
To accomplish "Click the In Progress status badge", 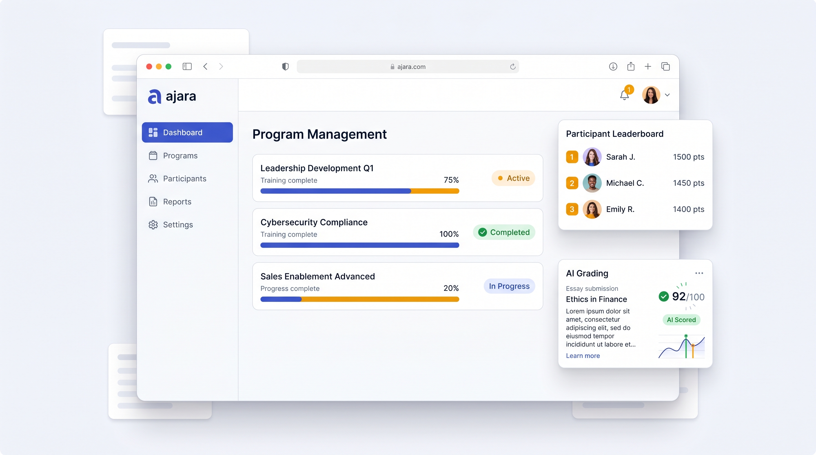I will coord(509,286).
